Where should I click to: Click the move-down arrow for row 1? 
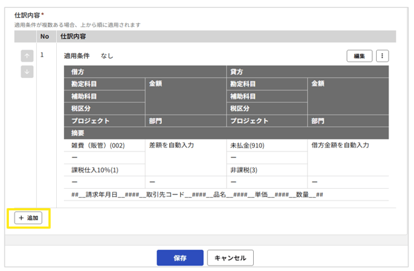click(27, 72)
